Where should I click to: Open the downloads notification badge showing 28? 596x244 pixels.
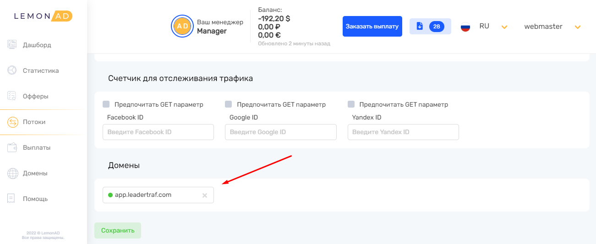(430, 27)
